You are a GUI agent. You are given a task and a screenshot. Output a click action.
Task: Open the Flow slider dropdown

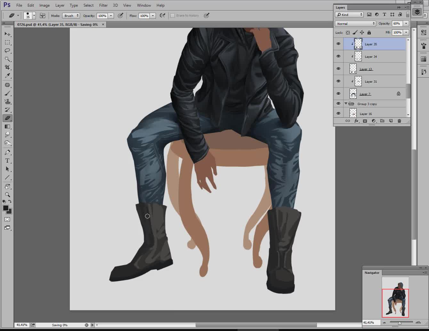pos(153,16)
